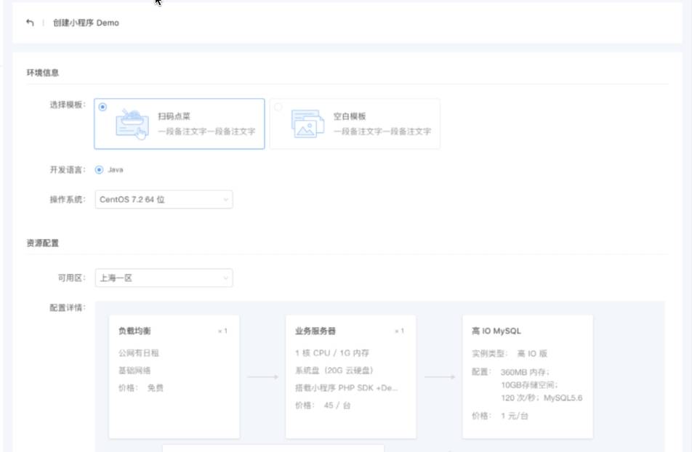The height and width of the screenshot is (452, 692).
Task: Click the 公网有日租 text in 负载均衡 card
Action: (139, 353)
